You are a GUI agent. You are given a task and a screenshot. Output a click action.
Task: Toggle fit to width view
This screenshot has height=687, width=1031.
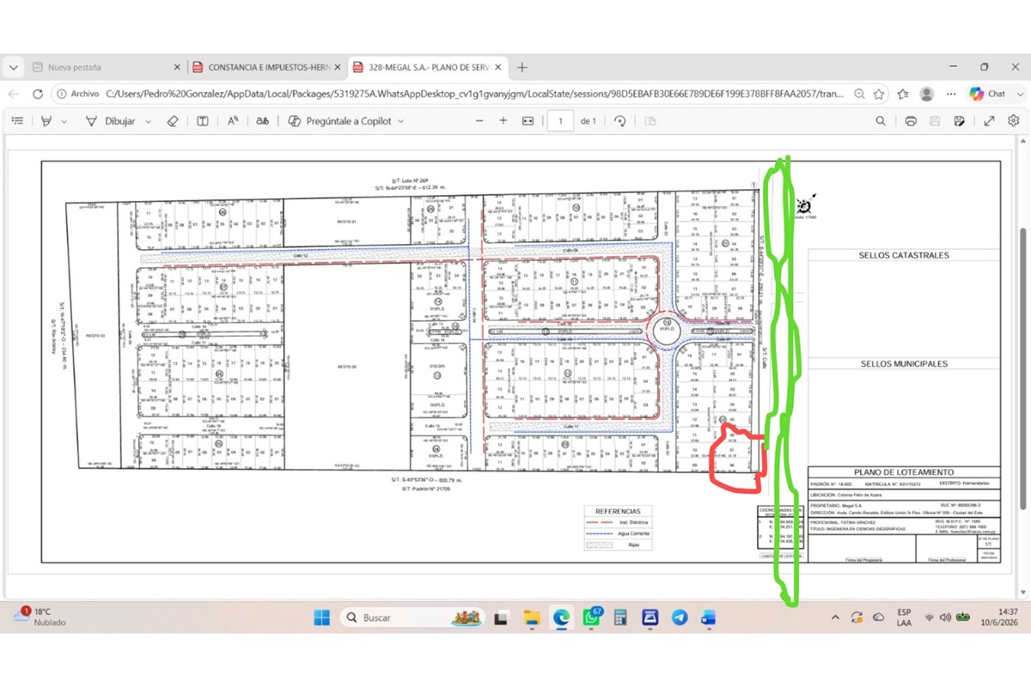coord(528,121)
